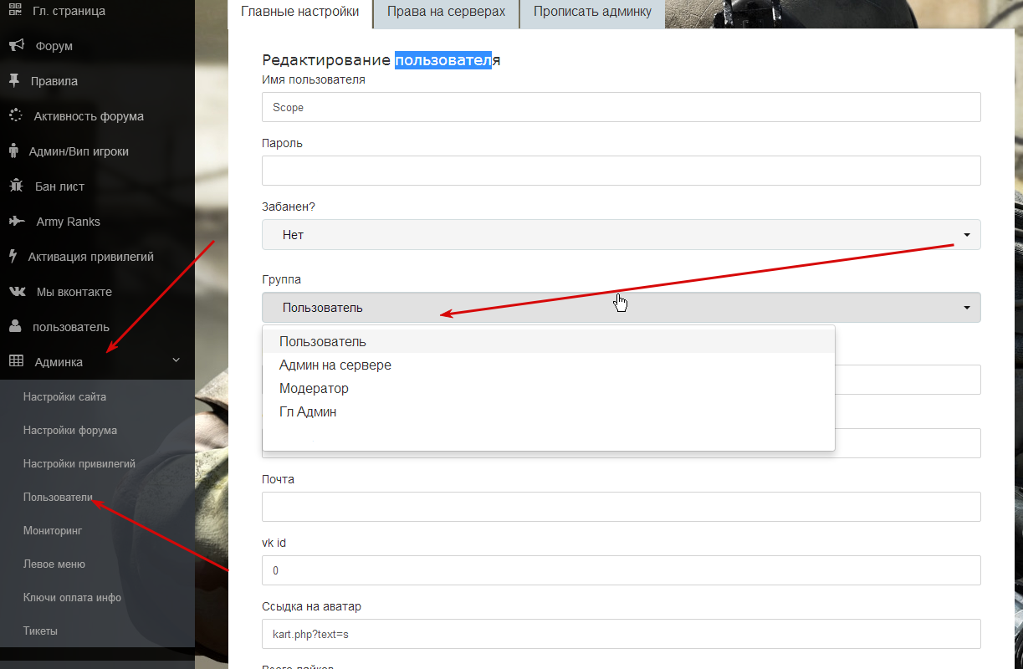Click the Группа dropdown showing Пользователь
Image resolution: width=1023 pixels, height=669 pixels.
(x=621, y=308)
